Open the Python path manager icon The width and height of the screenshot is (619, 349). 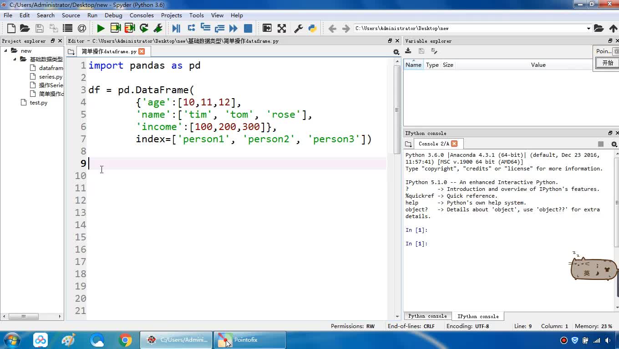click(312, 29)
